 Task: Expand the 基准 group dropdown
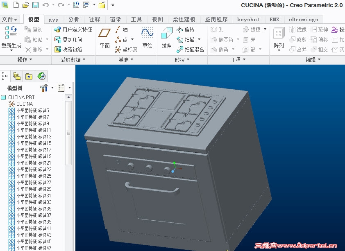click(x=126, y=60)
